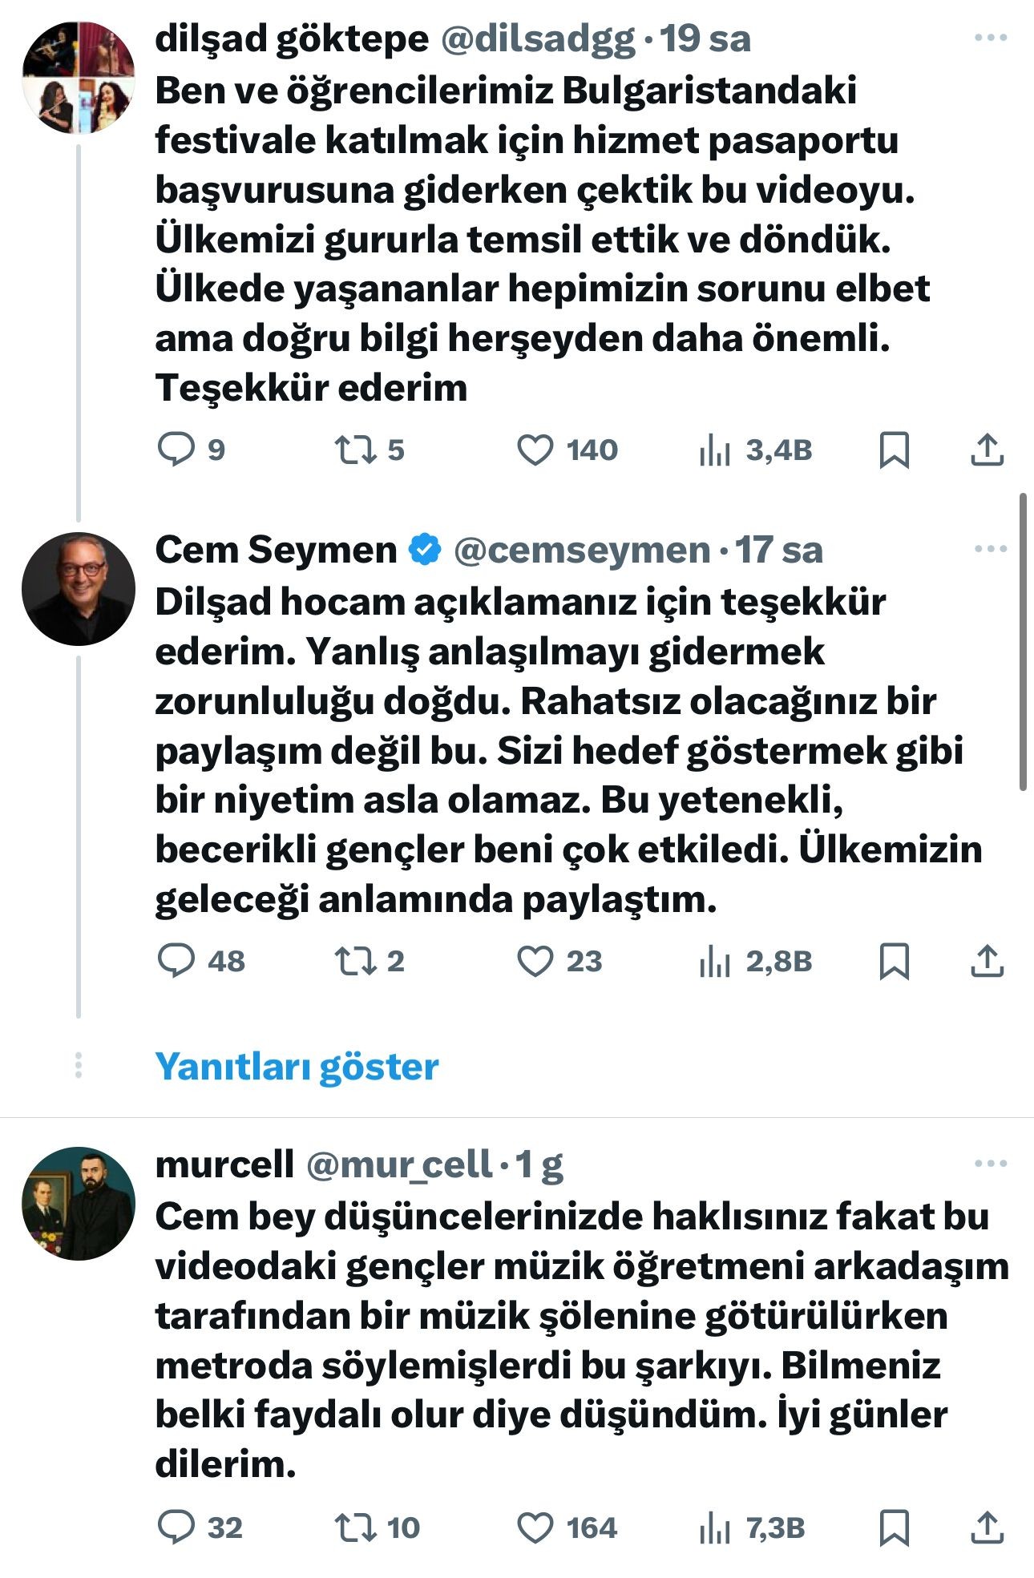Screen dimensions: 1034x1578
Task: Open more options on dilşad göktepe's tweet
Action: pos(991,38)
